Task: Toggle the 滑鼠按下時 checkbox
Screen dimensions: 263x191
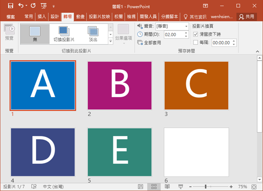Action: point(195,34)
